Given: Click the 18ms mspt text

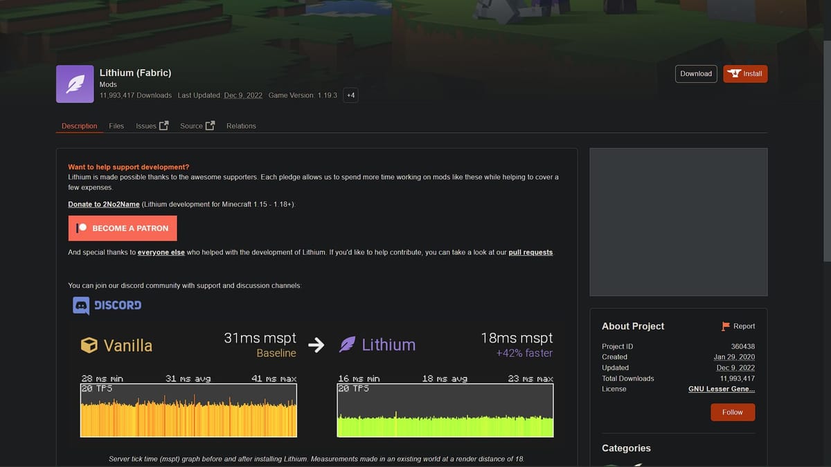Looking at the screenshot, I should (517, 338).
